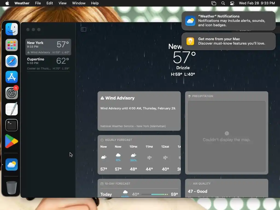The height and width of the screenshot is (210, 280).
Task: Click the Today row label
Action: tap(106, 194)
